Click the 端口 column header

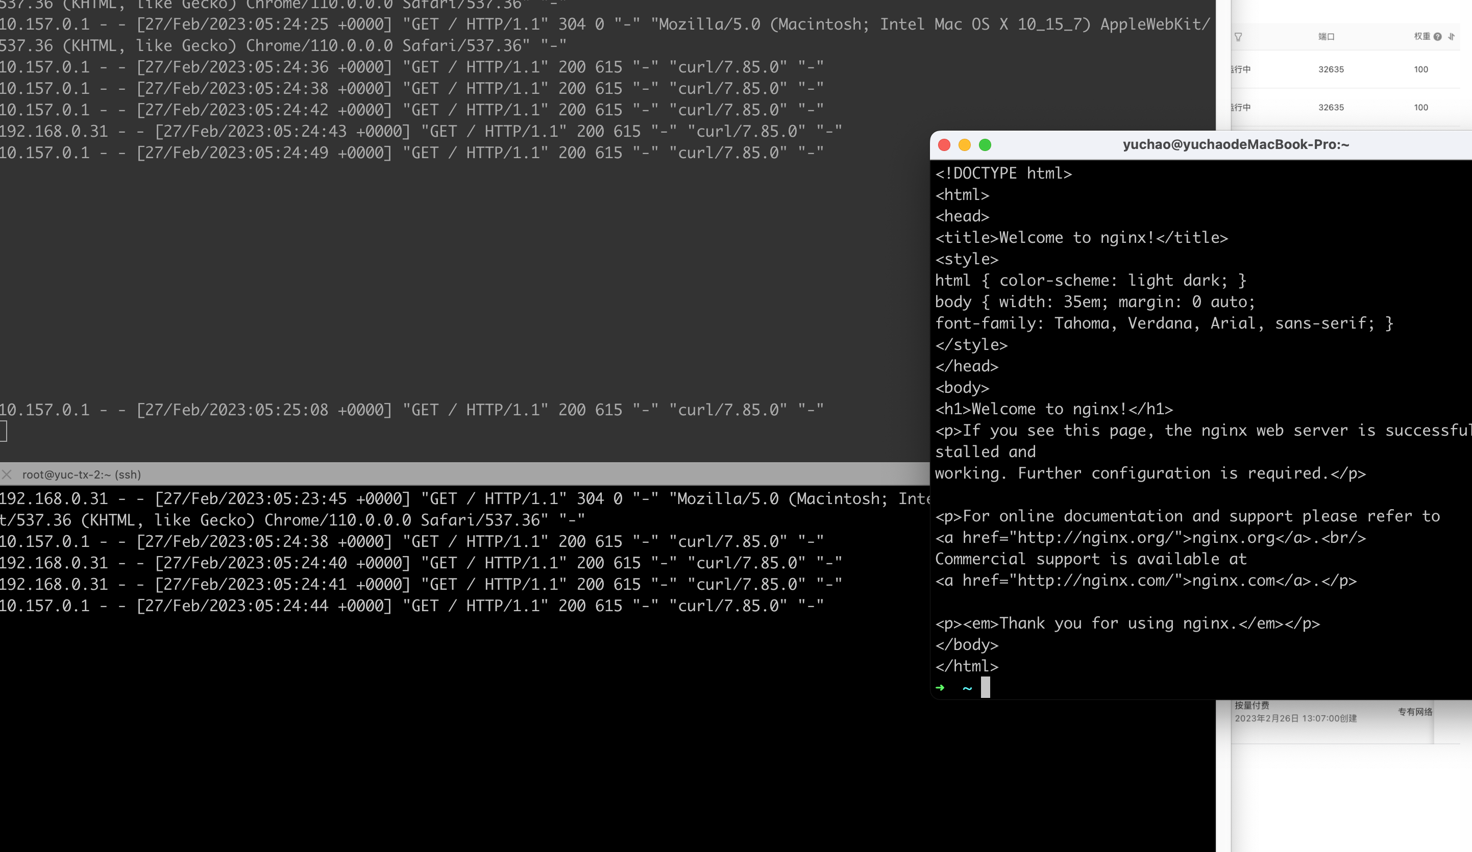point(1326,37)
